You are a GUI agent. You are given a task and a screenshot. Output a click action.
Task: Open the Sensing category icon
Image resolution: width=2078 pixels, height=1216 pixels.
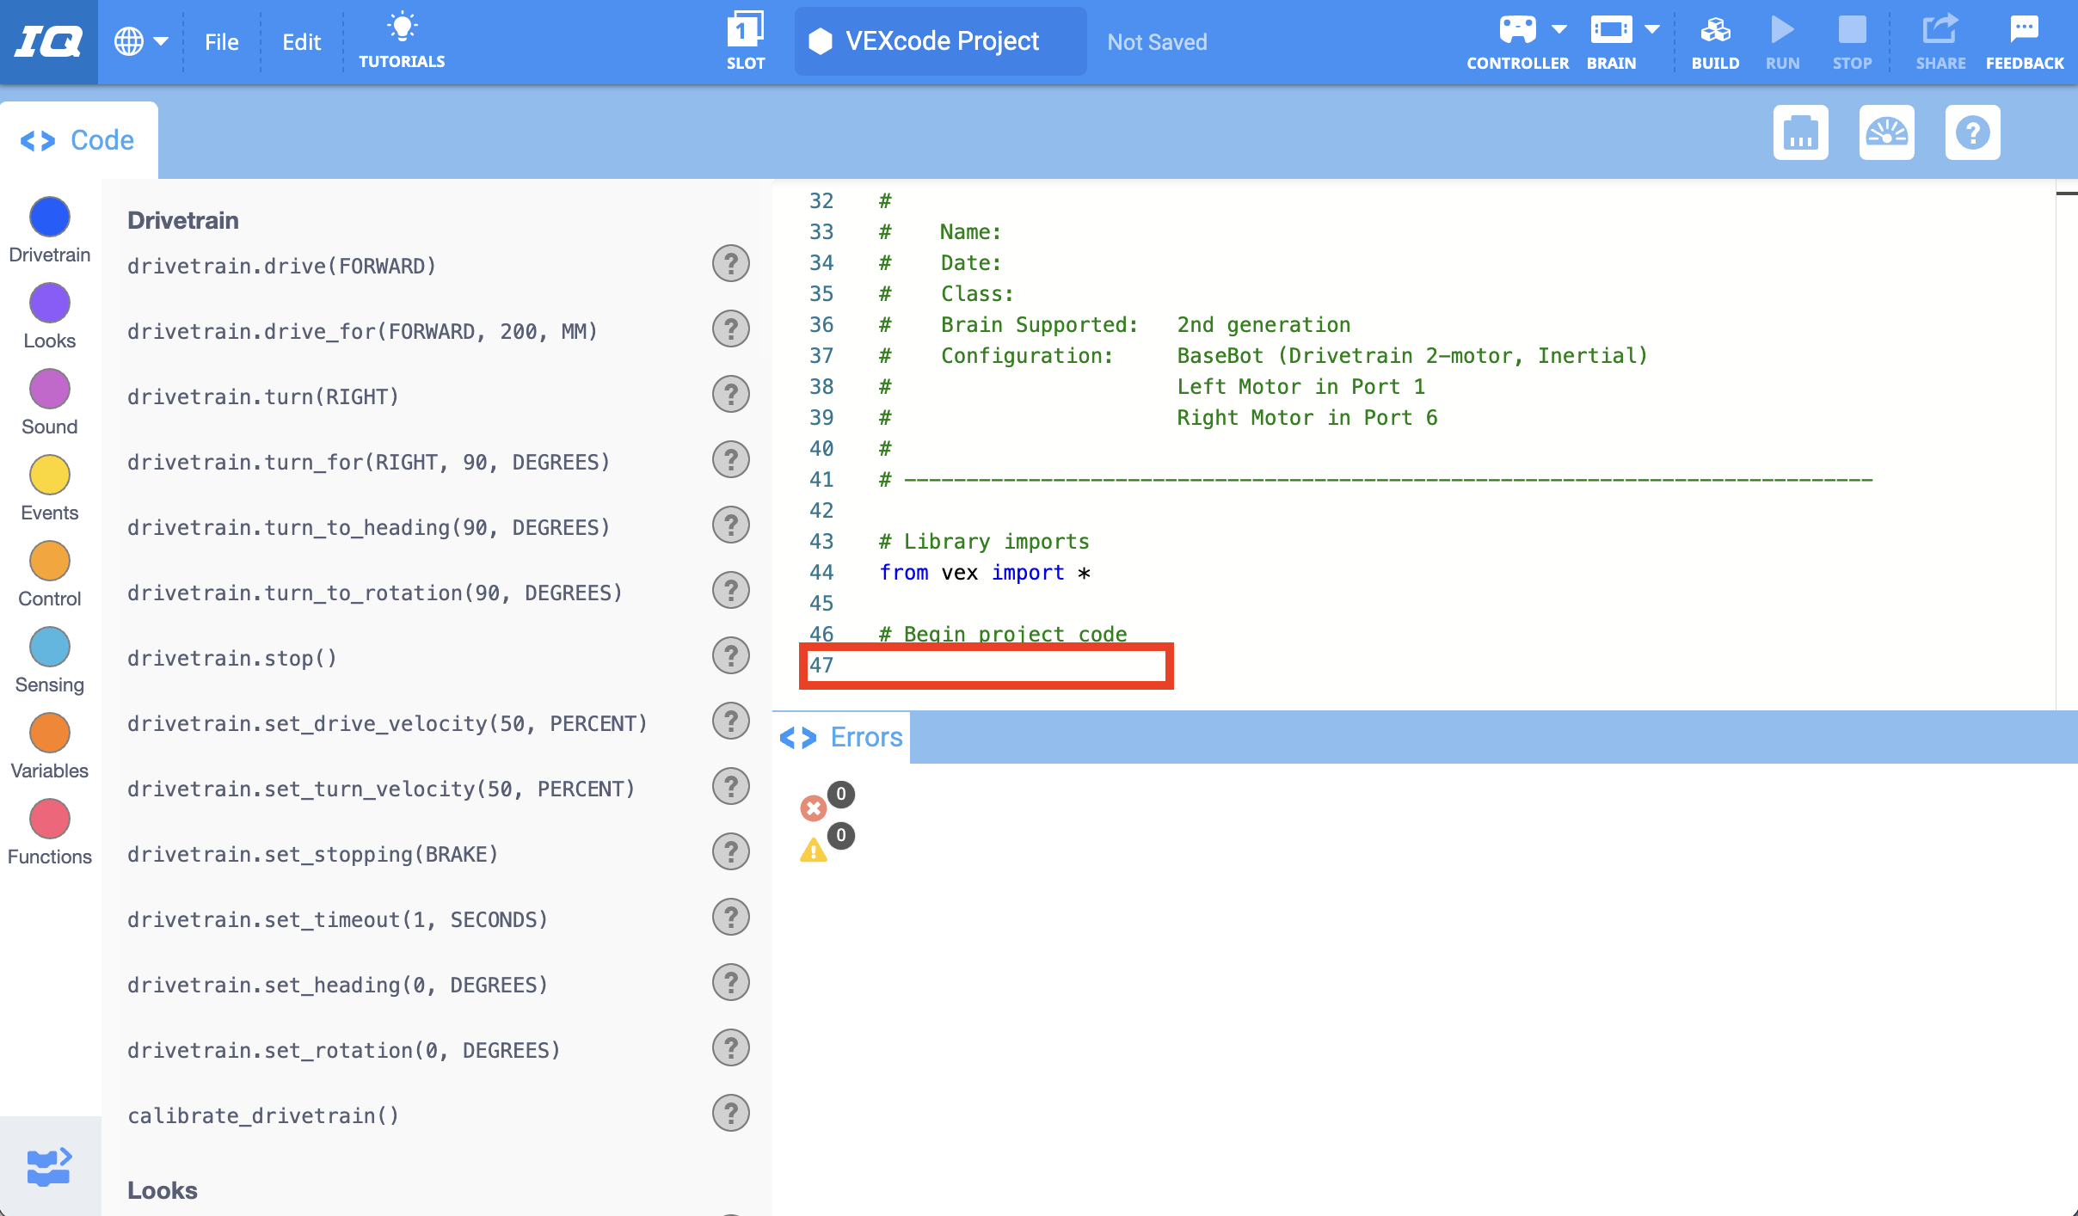(x=49, y=647)
